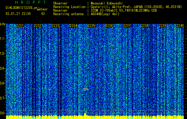Click the 2236 time marker
Screen dimensions: 187x119
click(109, 26)
